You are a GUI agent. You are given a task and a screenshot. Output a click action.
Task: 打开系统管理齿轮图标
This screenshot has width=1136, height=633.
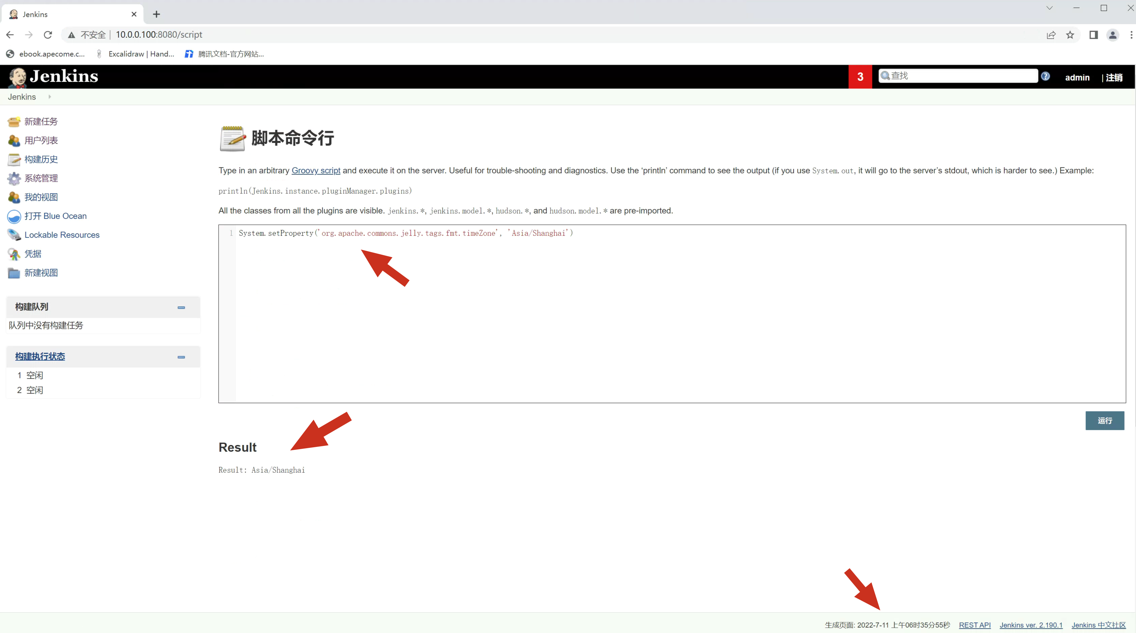[14, 178]
